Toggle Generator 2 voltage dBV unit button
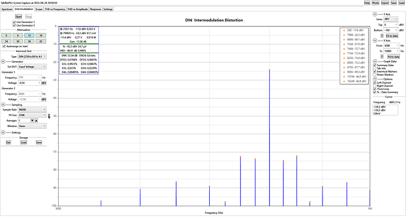This screenshot has height=224, width=409. (x=44, y=99)
